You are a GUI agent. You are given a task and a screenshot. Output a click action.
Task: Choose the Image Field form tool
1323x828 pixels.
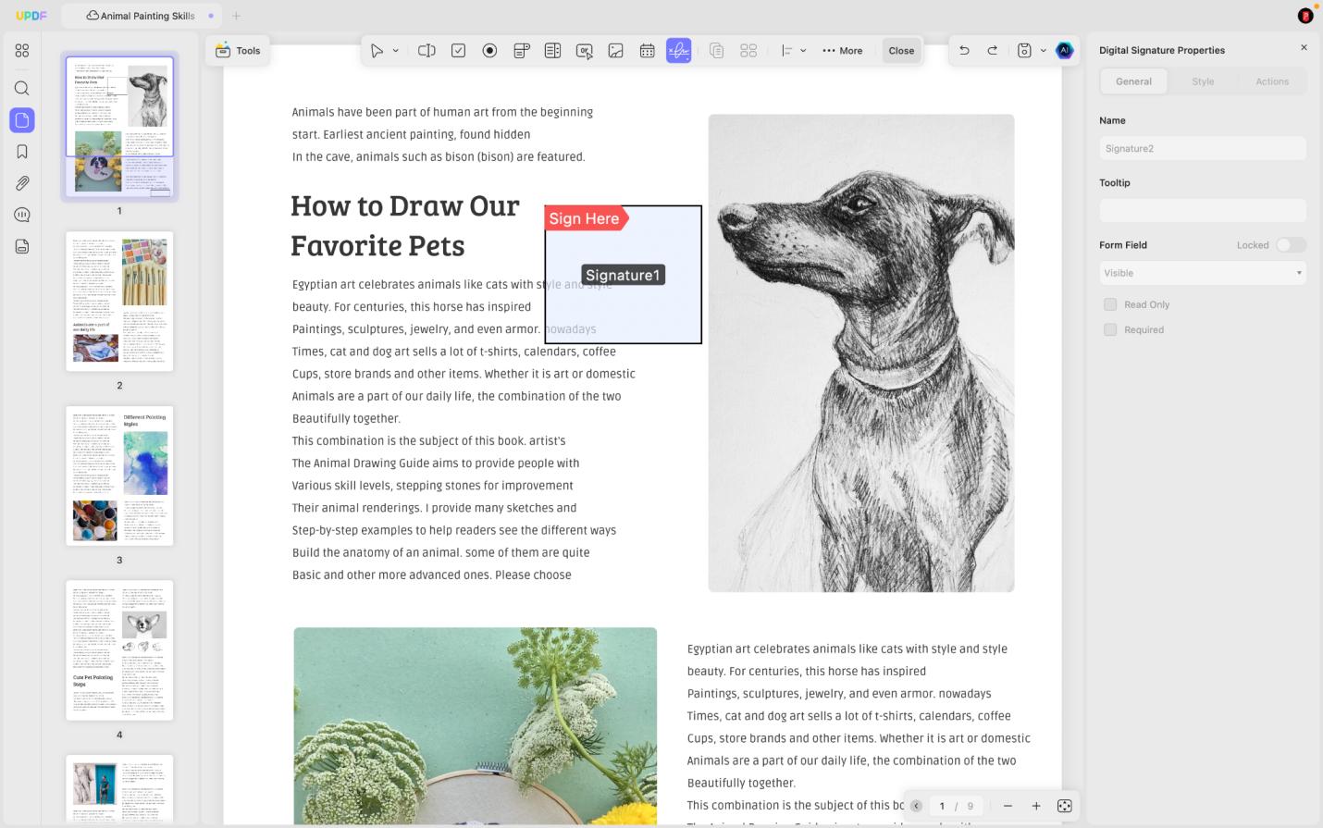(x=615, y=51)
